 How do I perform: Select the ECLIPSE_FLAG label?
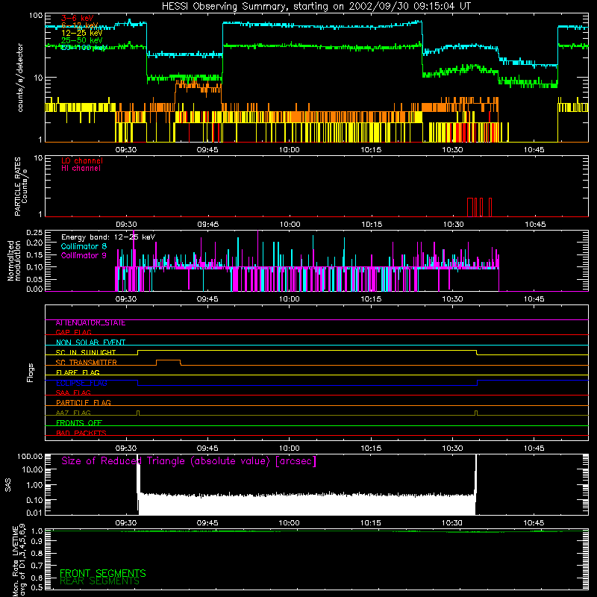click(x=81, y=383)
